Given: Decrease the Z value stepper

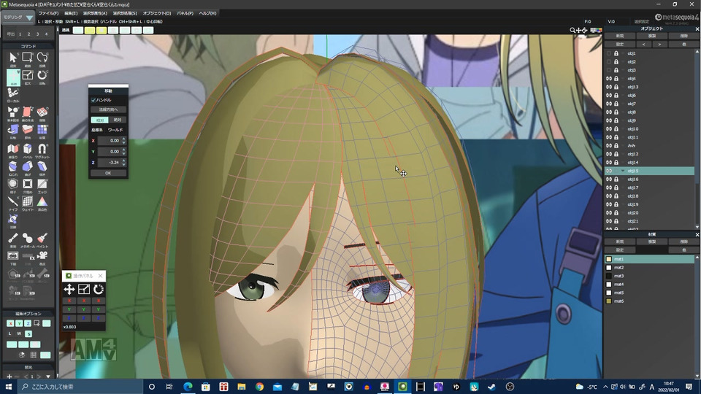Looking at the screenshot, I should click(x=124, y=164).
